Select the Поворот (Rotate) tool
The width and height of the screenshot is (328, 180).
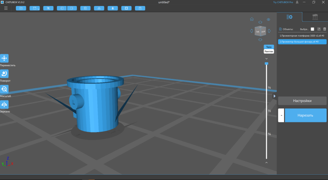click(x=4, y=74)
